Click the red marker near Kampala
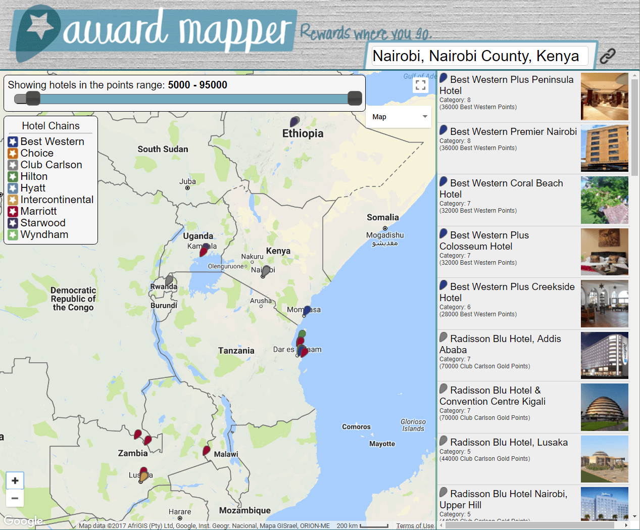This screenshot has width=640, height=530. point(204,250)
